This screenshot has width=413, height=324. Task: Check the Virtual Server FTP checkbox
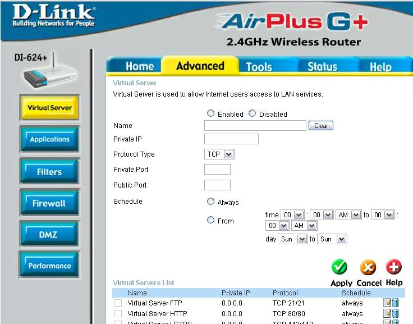click(118, 303)
